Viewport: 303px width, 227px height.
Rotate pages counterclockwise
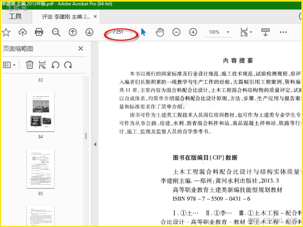pos(55,65)
